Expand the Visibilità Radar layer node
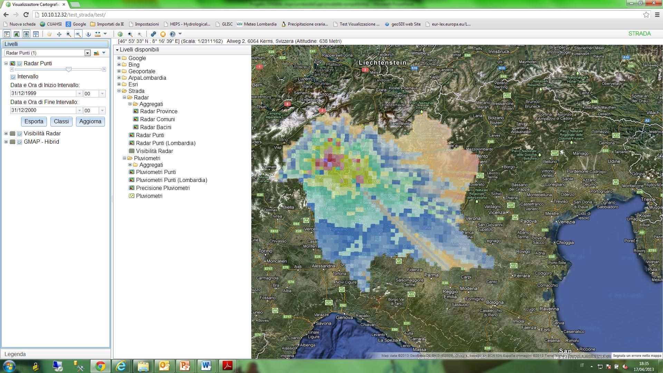The image size is (663, 373). 6,134
